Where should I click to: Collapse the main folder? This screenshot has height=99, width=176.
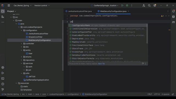(x=13, y=20)
